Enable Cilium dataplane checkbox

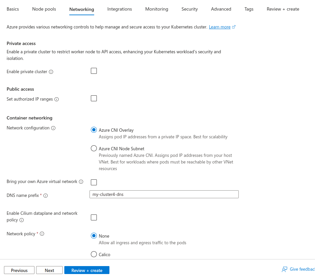[94, 217]
